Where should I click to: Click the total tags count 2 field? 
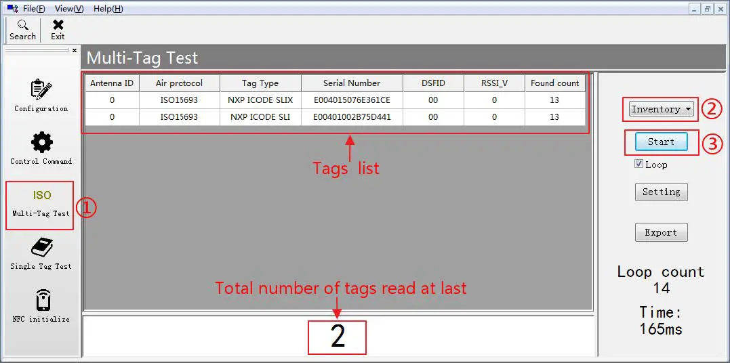pos(338,337)
